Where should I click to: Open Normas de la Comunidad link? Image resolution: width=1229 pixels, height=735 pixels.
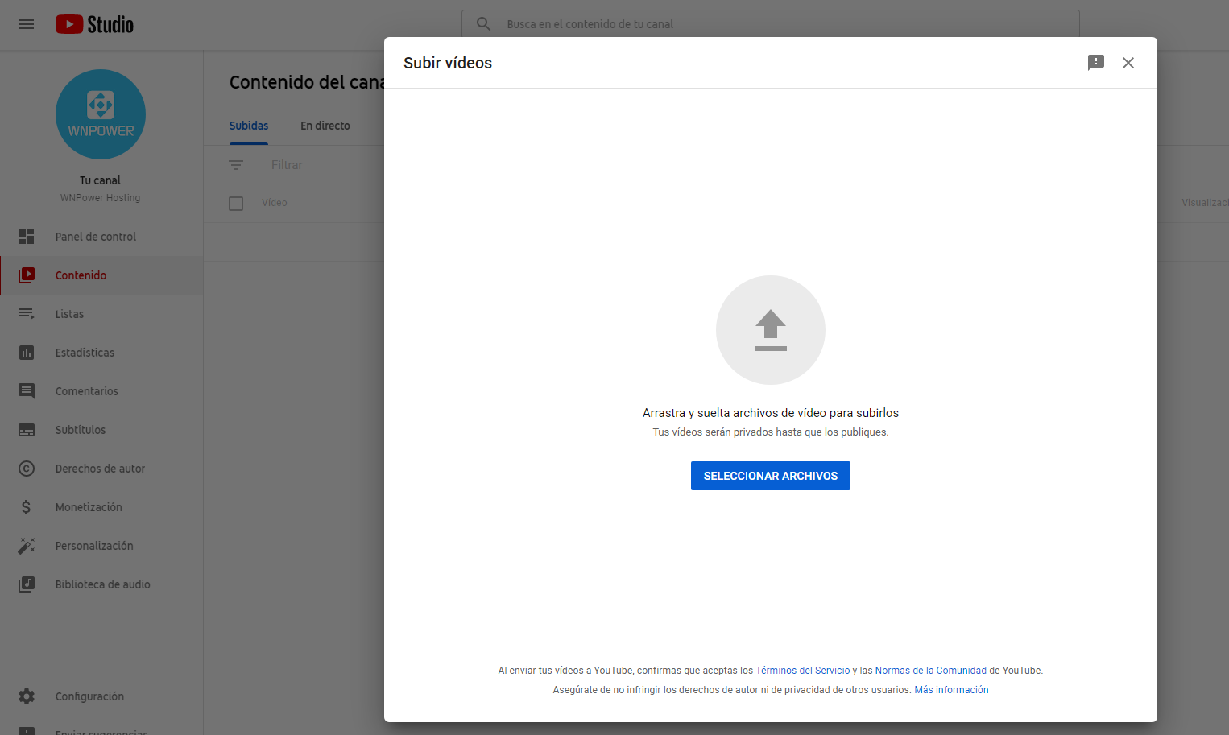(931, 671)
